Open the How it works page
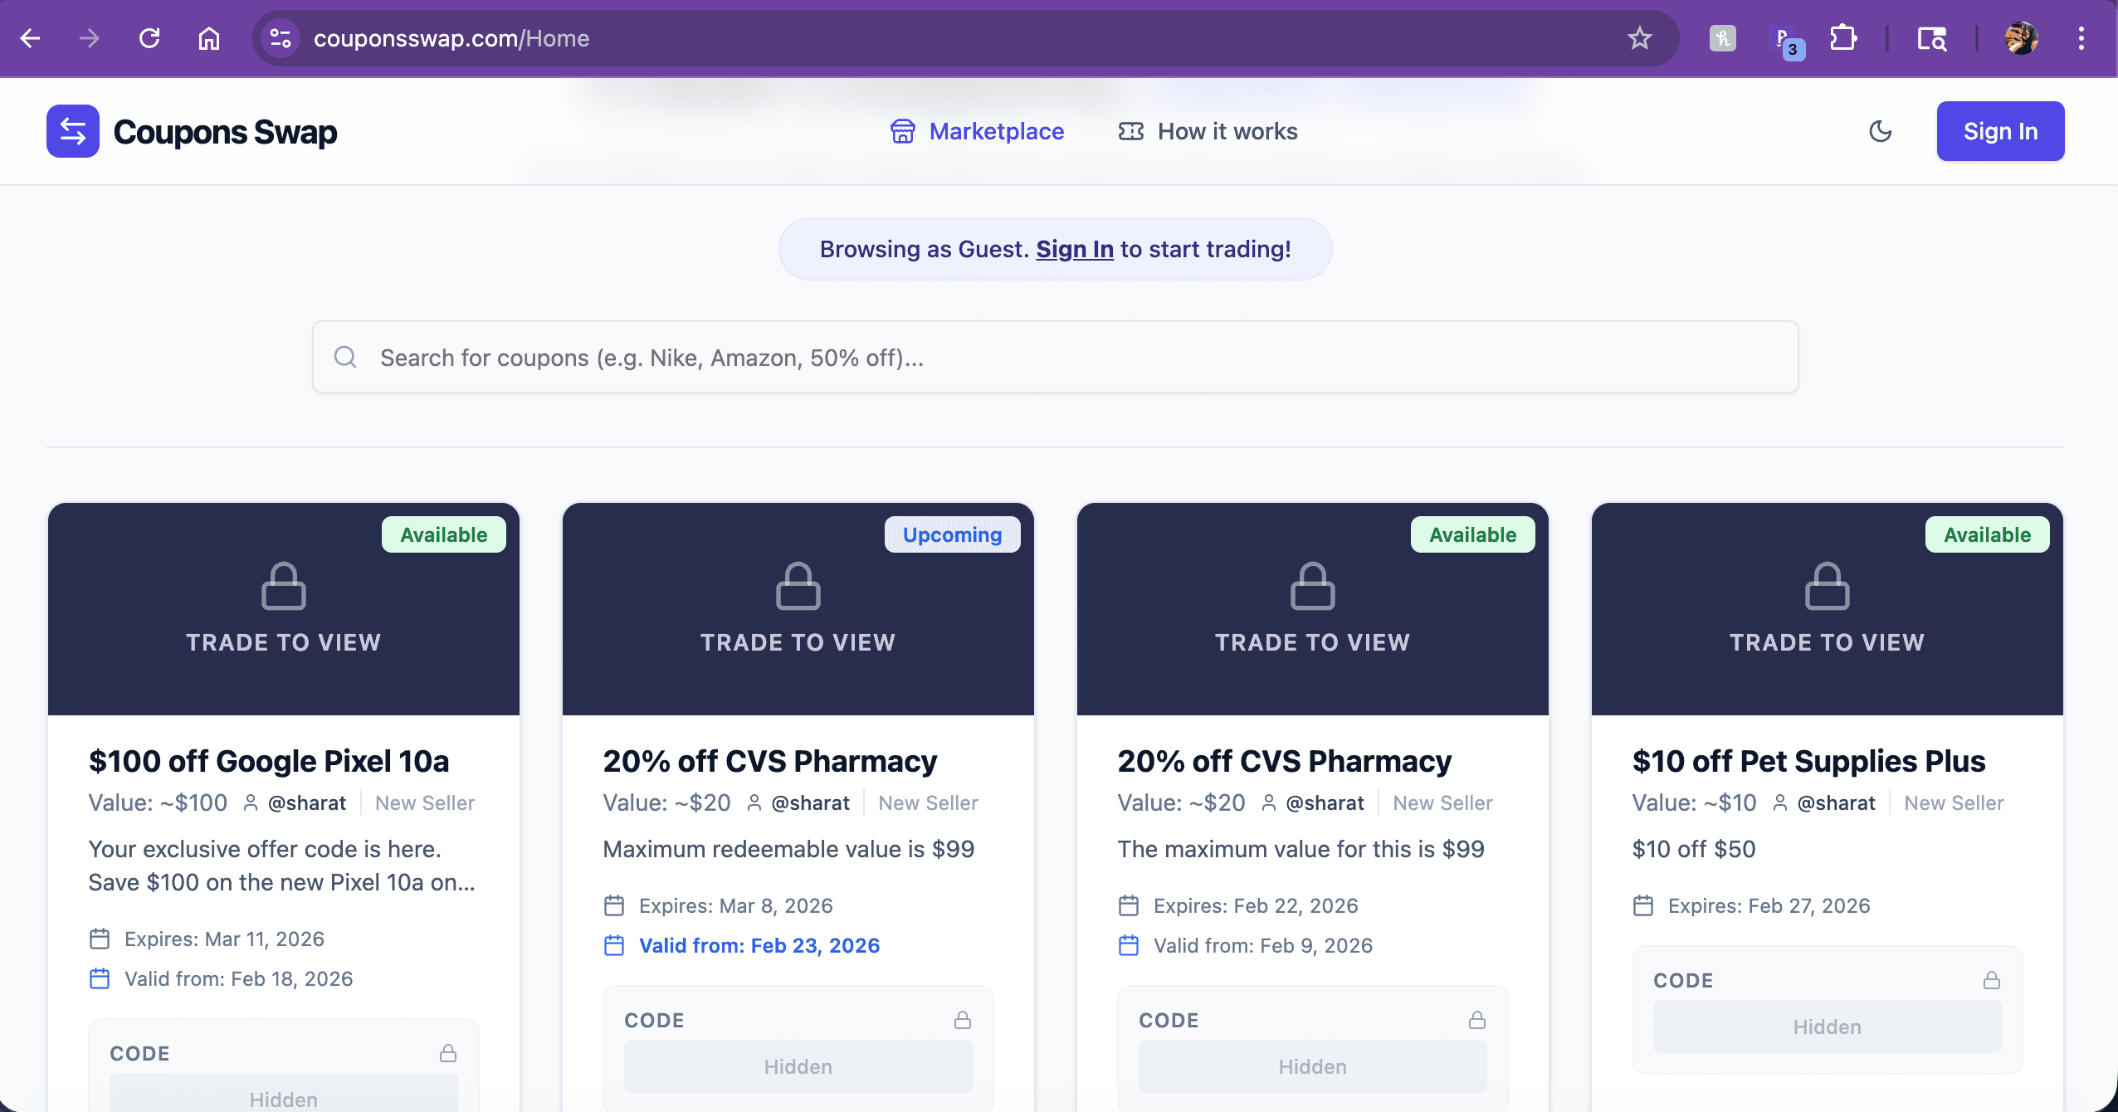The image size is (2118, 1112). (1208, 131)
